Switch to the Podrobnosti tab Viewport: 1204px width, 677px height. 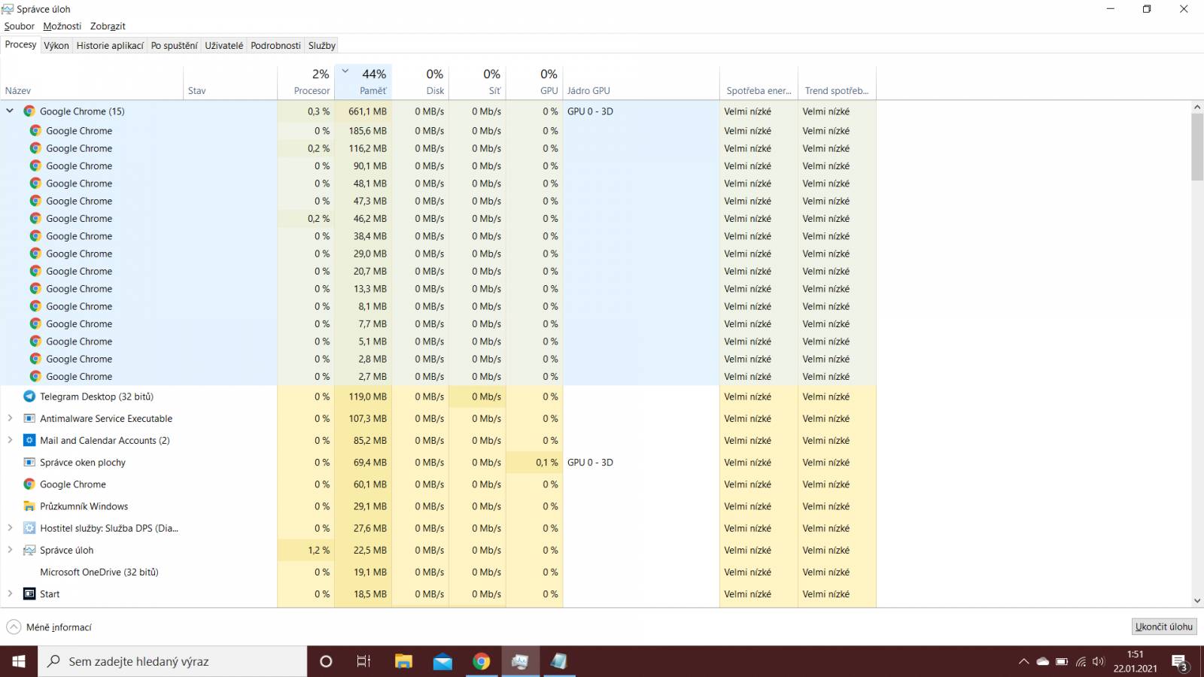tap(275, 46)
